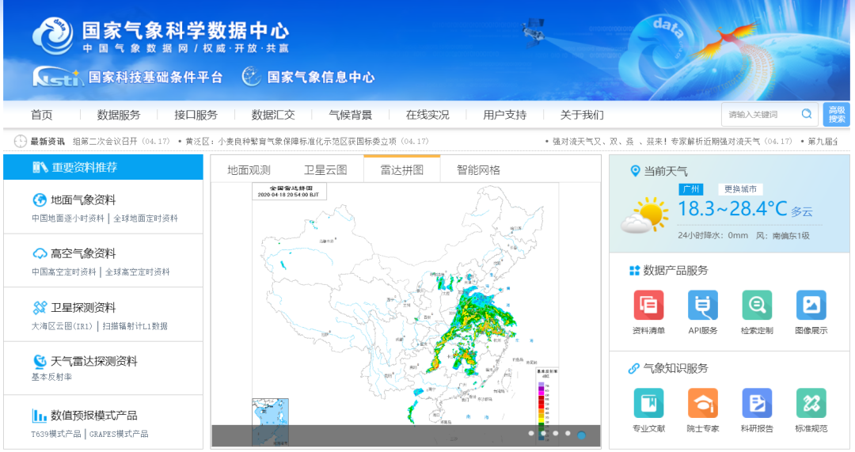Screen dimensions: 855x452
Task: Open the 检索定制 search customization icon
Action: point(757,305)
